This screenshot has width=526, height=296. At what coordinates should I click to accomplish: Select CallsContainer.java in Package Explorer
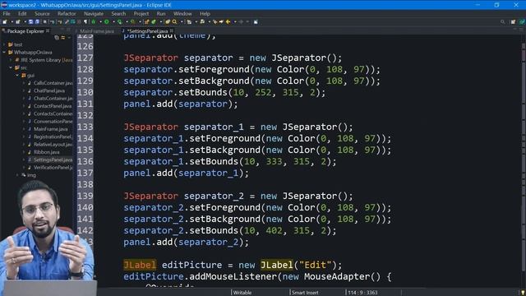[53, 83]
